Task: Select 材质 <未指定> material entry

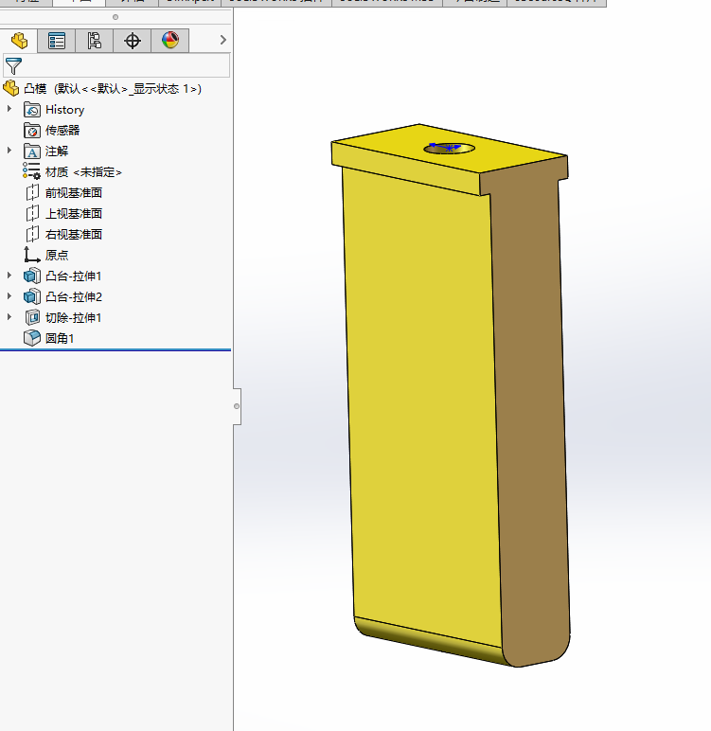Action: tap(83, 172)
